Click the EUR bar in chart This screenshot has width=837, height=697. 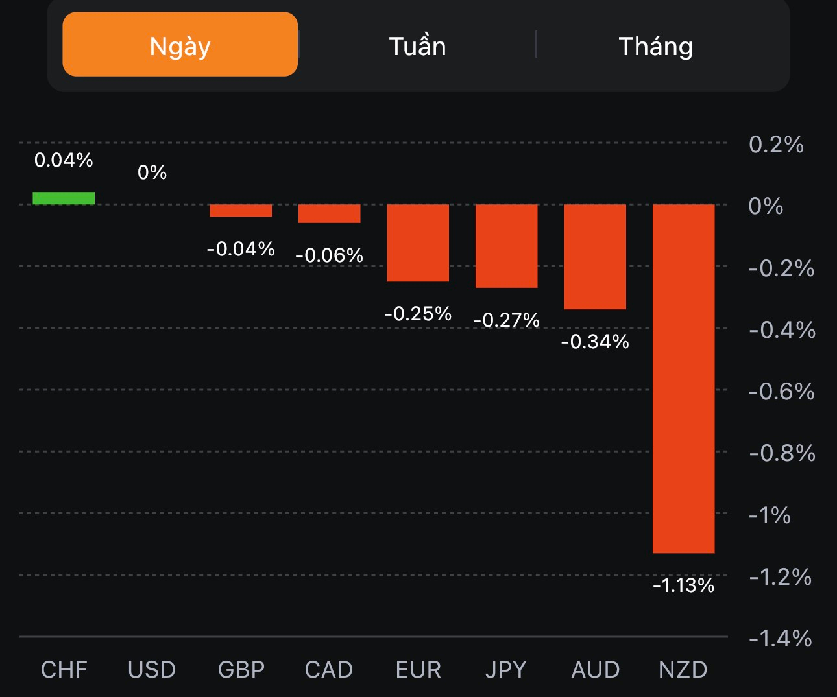418,242
